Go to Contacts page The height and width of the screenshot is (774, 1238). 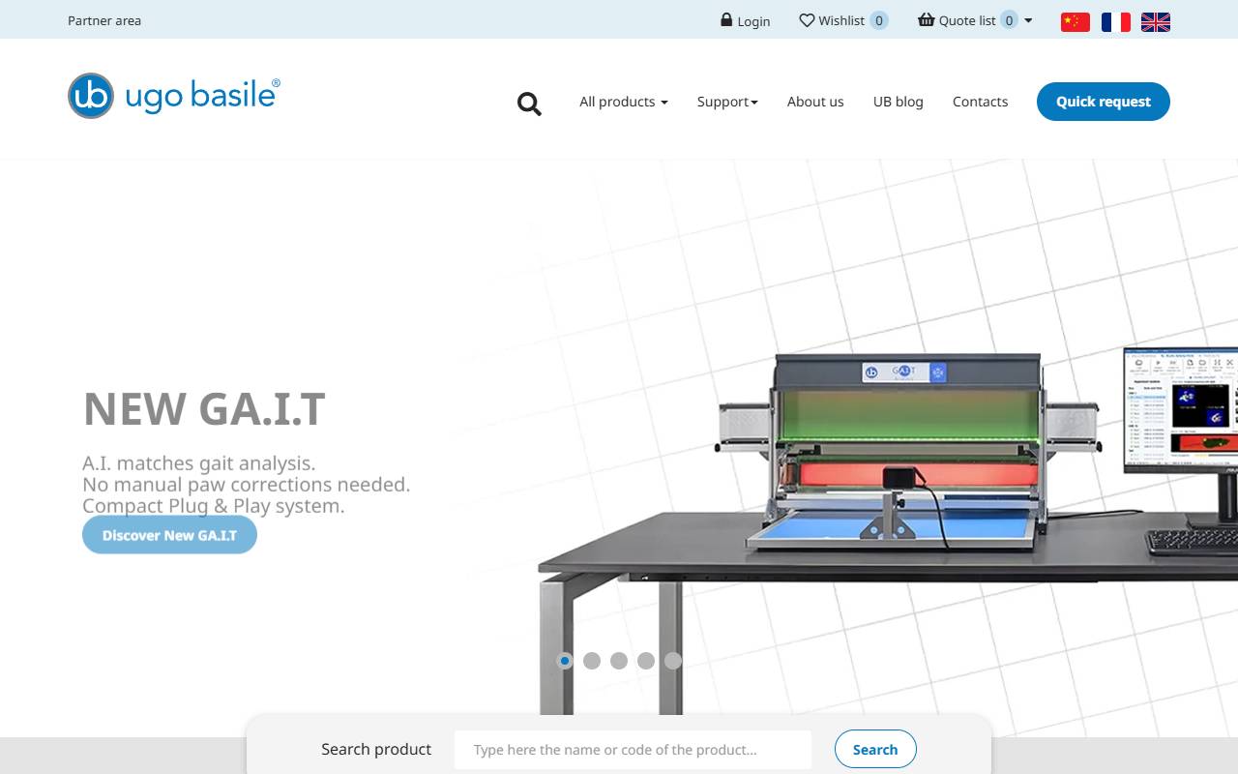pos(980,102)
